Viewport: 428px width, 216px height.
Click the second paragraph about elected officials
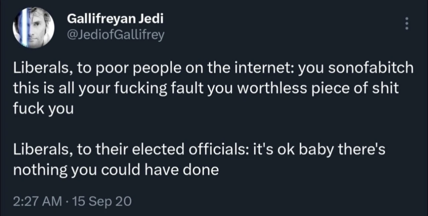(x=199, y=159)
